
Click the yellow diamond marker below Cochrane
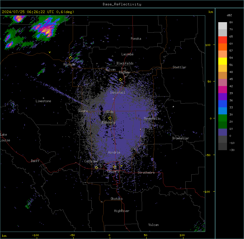(x=96, y=168)
